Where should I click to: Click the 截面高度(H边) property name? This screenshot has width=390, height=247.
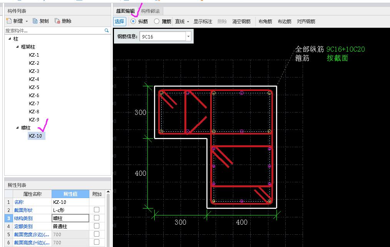coord(32,242)
